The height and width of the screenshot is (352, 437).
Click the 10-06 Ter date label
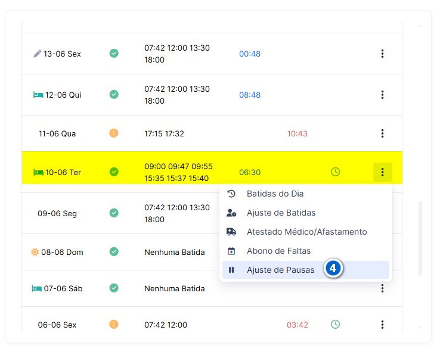[x=63, y=172]
